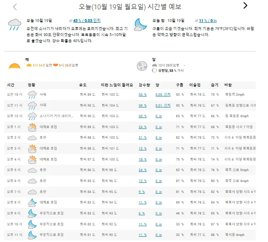Click the large sunrise sun icon
The height and width of the screenshot is (242, 268).
[15, 66]
